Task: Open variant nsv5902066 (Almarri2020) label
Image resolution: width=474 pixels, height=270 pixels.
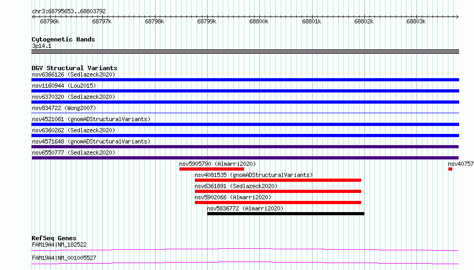Action: tap(233, 197)
